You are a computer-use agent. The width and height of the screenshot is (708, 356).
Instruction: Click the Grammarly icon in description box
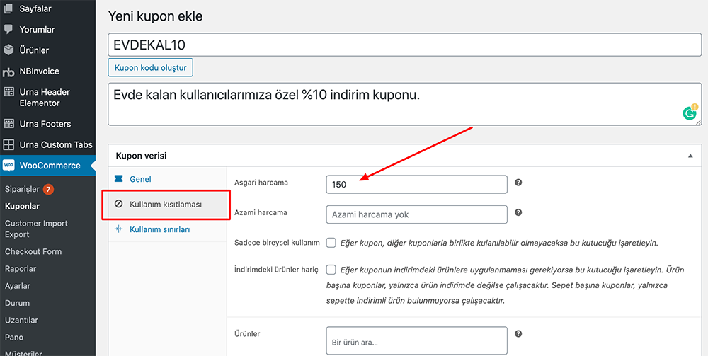[x=689, y=113]
